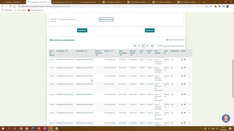Select the invoice row with 1 050,00 HT
The width and height of the screenshot is (234, 131).
pos(189,68)
